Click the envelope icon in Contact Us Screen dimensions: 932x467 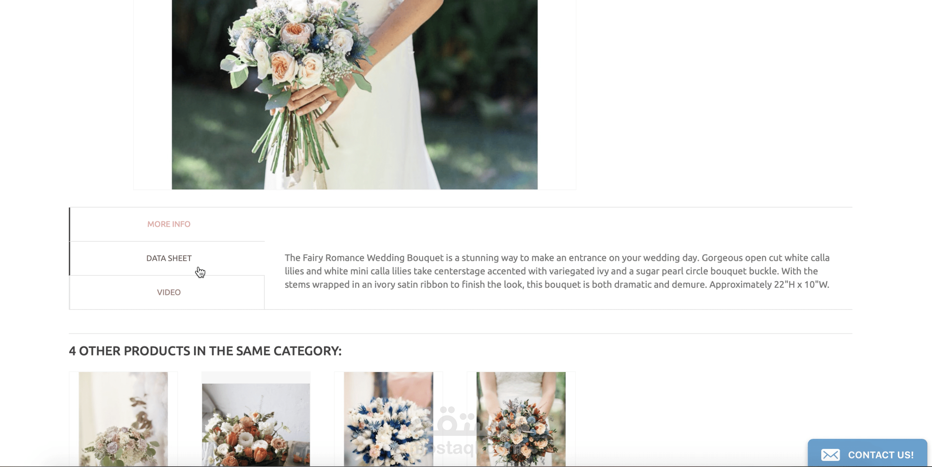(x=830, y=455)
